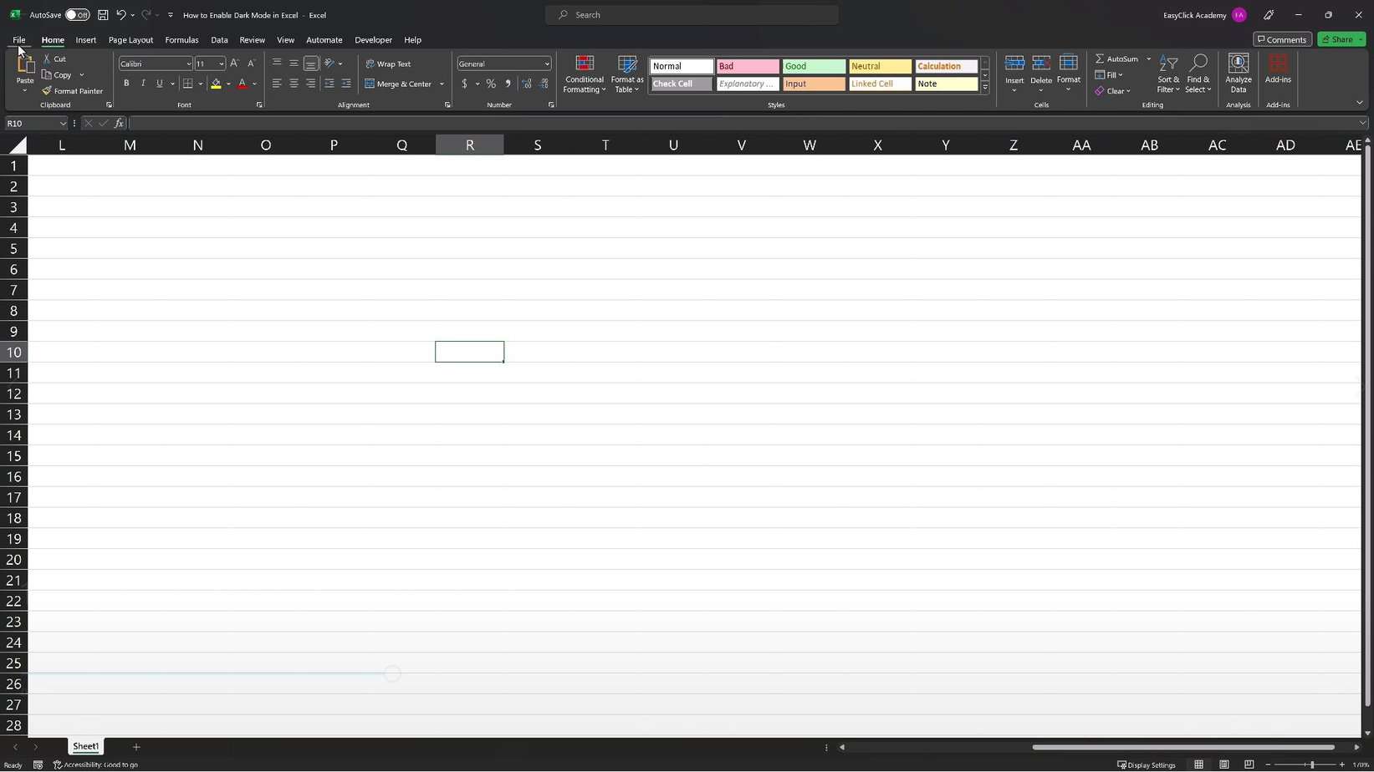Click the Increase Decimal icon

point(527,84)
